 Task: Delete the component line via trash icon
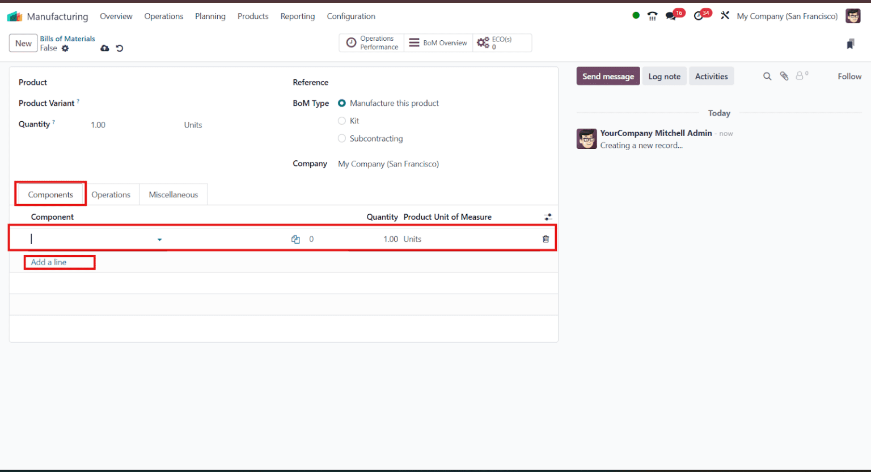click(x=546, y=239)
